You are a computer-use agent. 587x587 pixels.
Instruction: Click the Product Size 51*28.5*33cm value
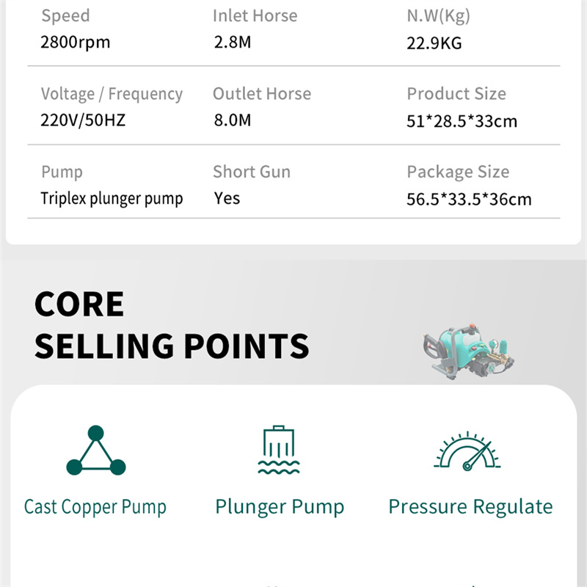462,121
